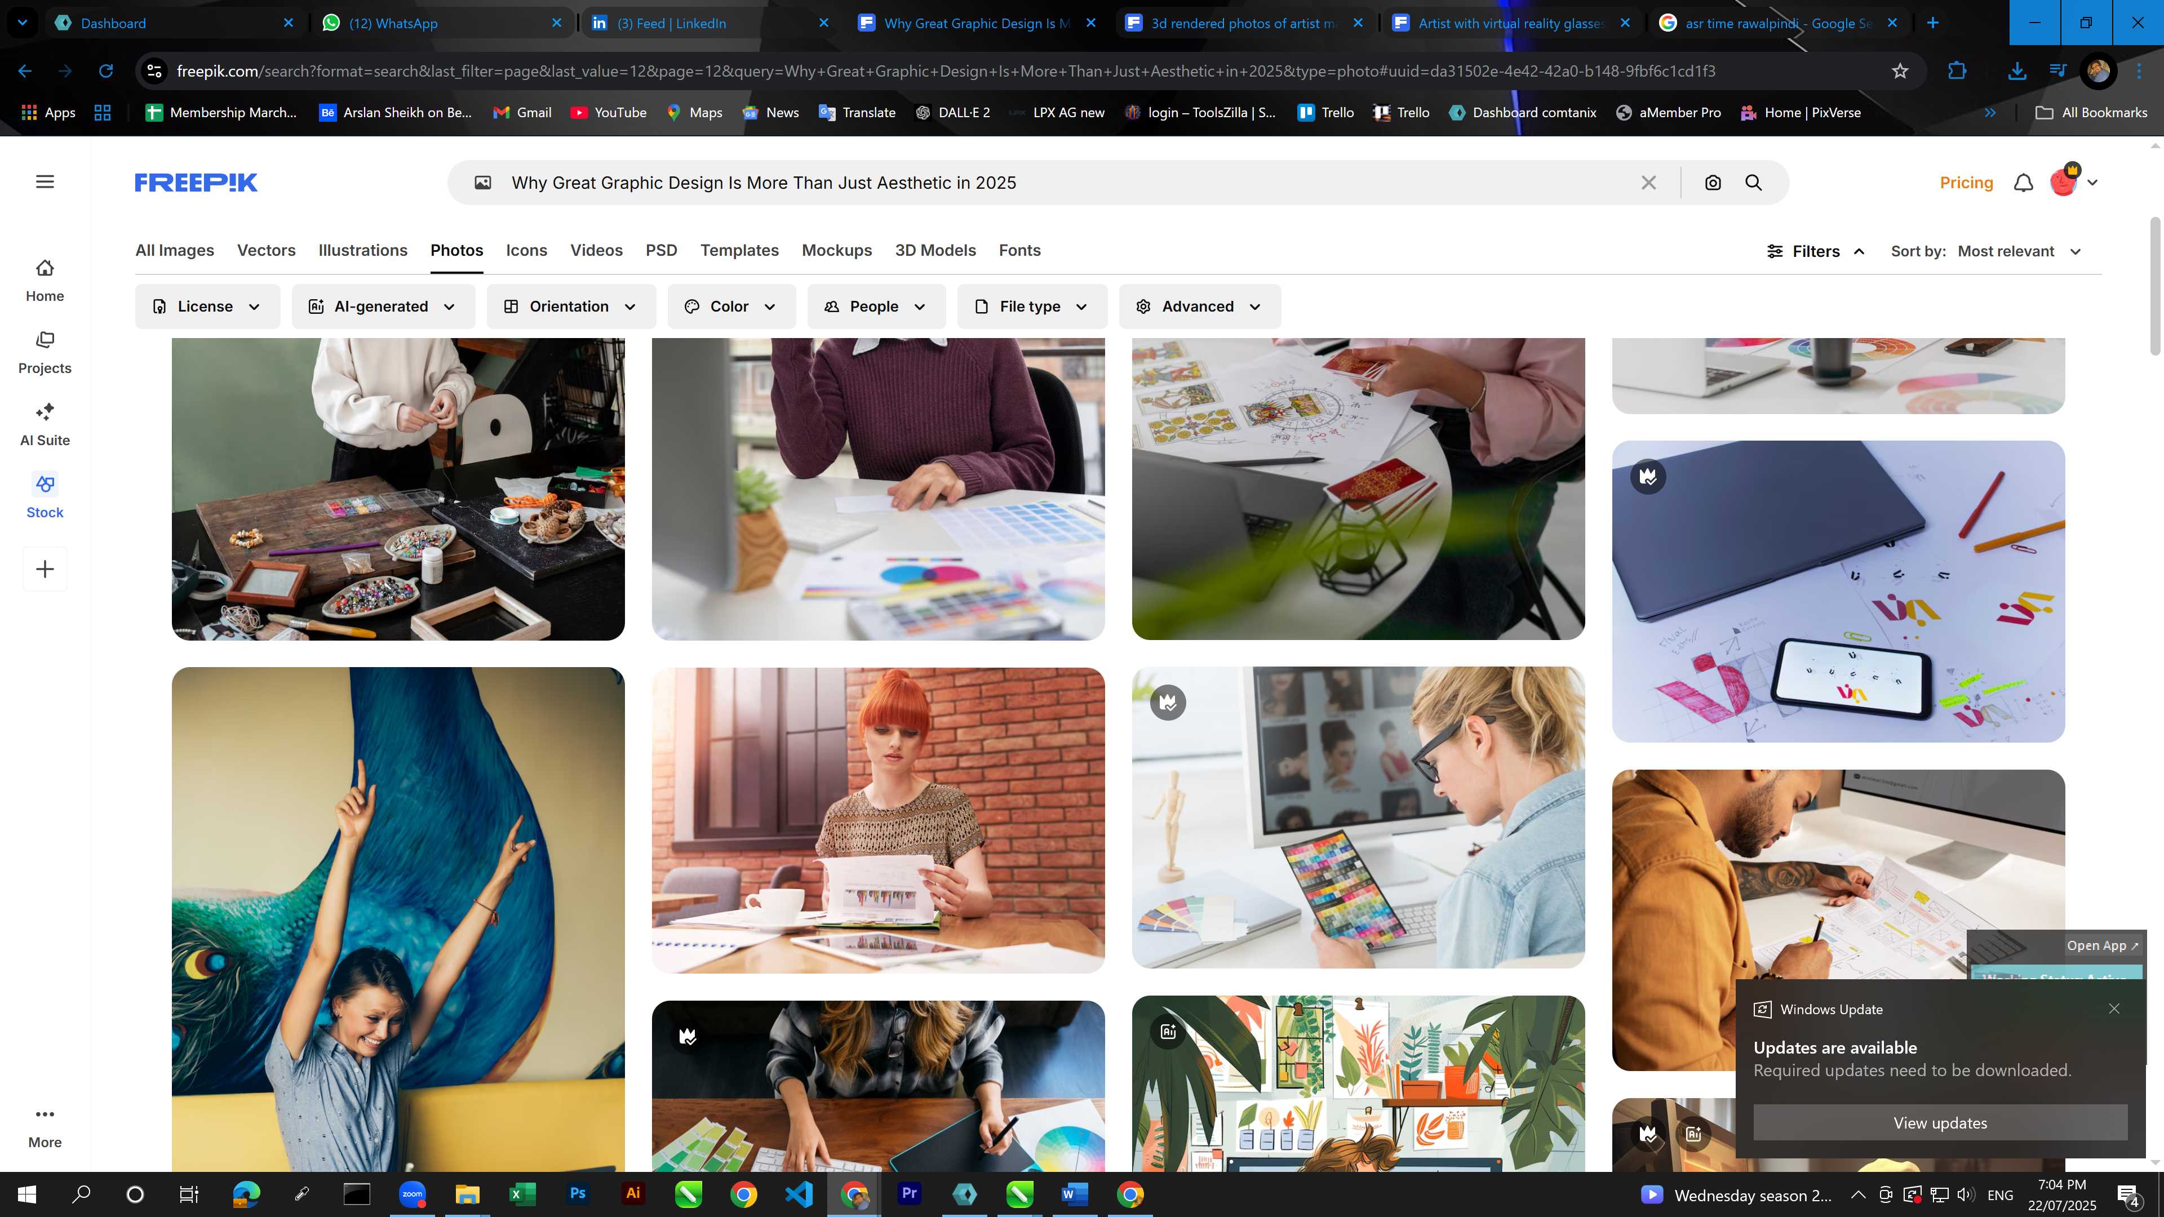Open the jewelry beads craft table photo
The width and height of the screenshot is (2164, 1217).
[x=398, y=489]
